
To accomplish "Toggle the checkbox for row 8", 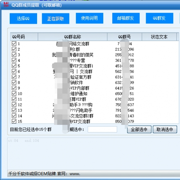I will pyautogui.click(x=14, y=82).
